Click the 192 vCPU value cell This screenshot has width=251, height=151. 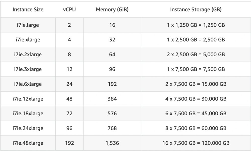pyautogui.click(x=69, y=143)
